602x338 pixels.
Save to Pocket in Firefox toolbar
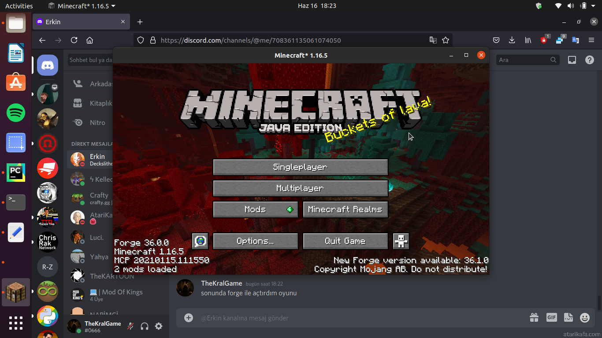pos(496,40)
